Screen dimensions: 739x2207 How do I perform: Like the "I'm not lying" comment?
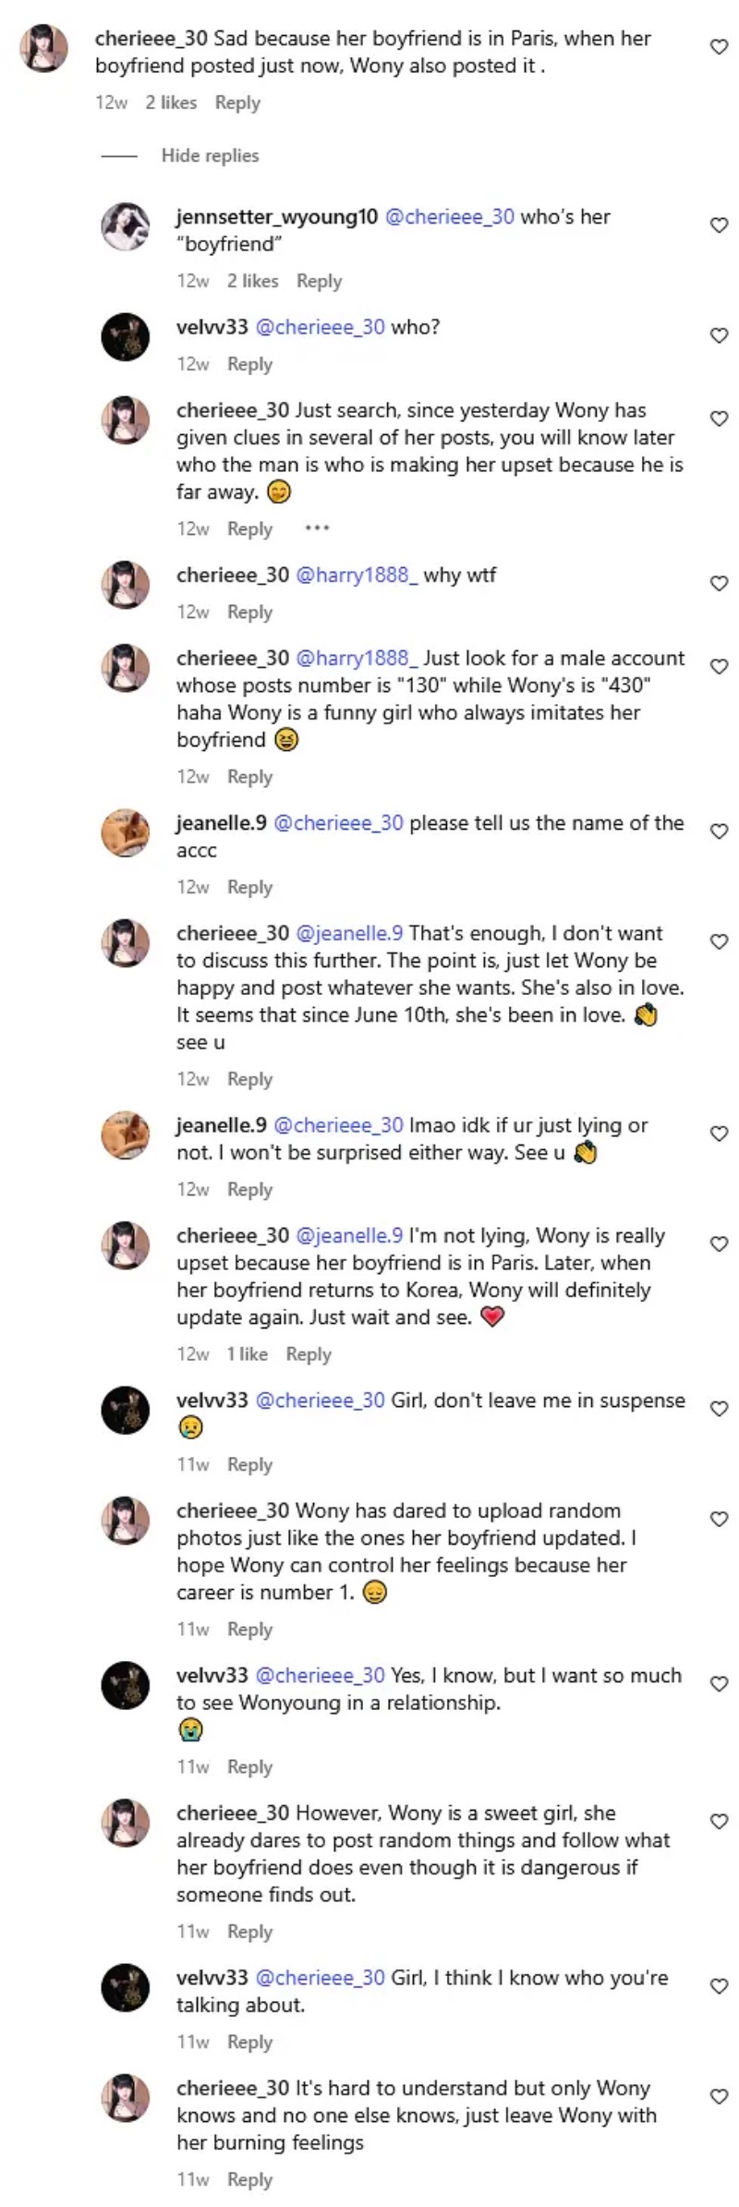[x=719, y=1244]
